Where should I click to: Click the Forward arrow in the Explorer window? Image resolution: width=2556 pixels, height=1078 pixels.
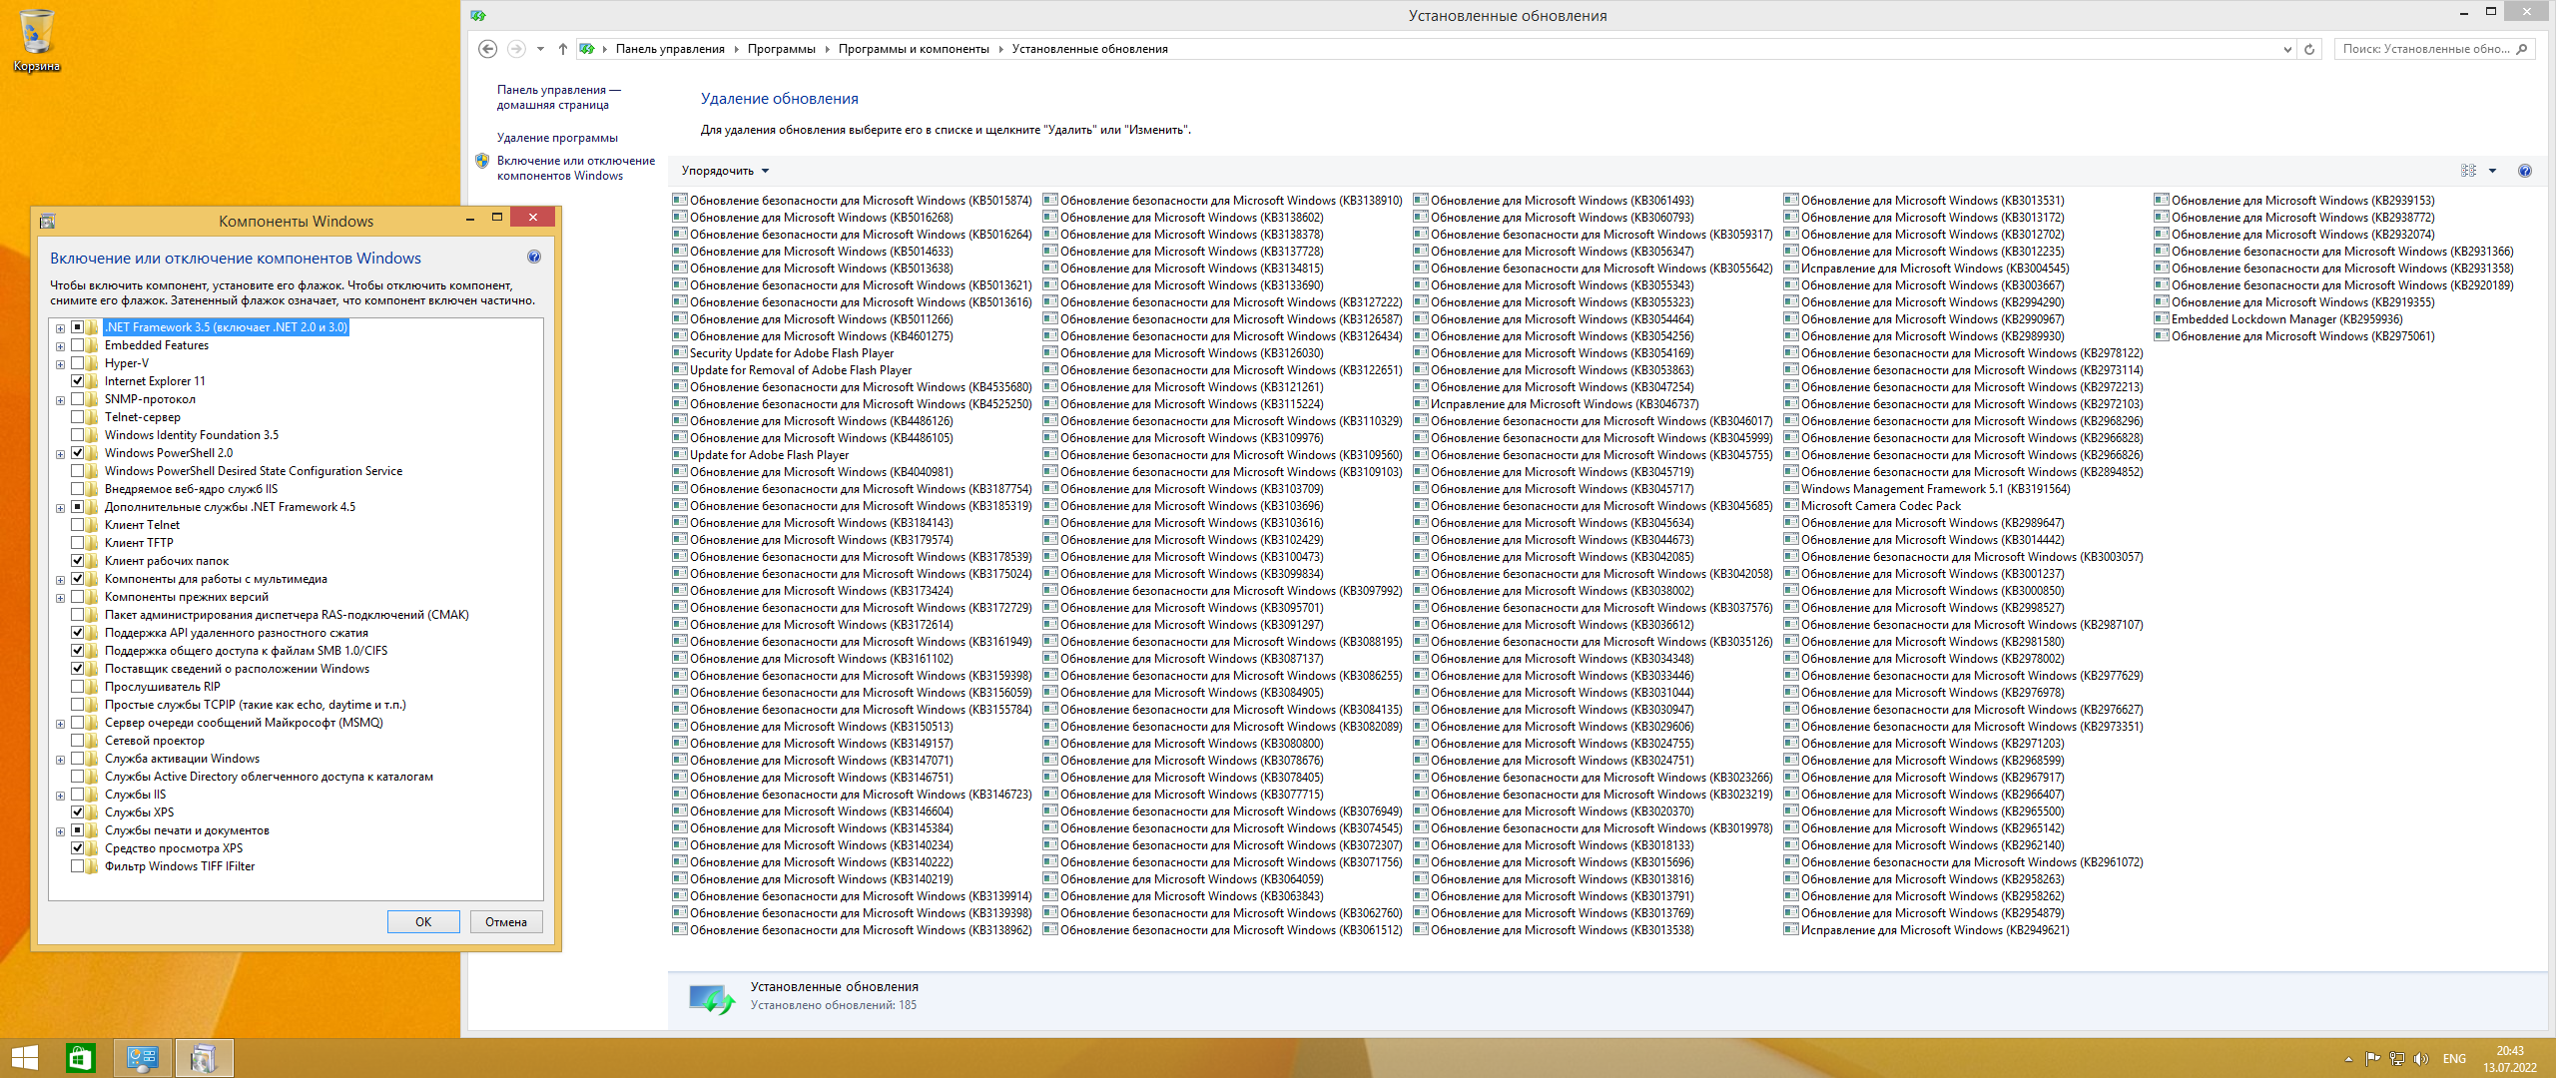pyautogui.click(x=516, y=49)
